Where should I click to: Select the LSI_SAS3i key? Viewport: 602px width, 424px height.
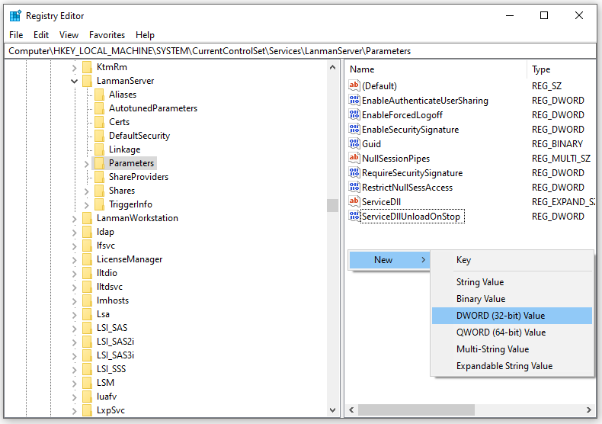pos(116,355)
